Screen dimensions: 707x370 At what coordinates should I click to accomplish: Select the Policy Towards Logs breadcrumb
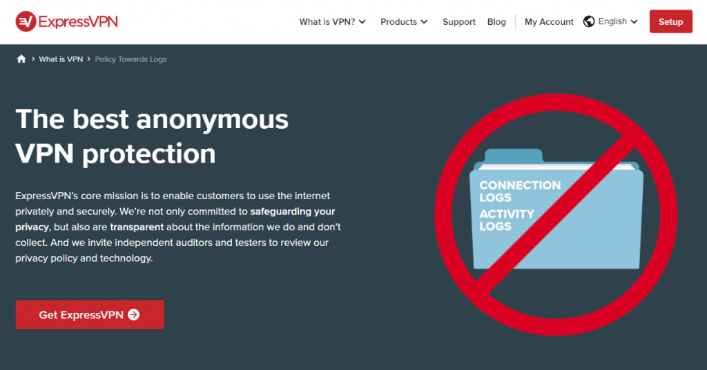130,59
